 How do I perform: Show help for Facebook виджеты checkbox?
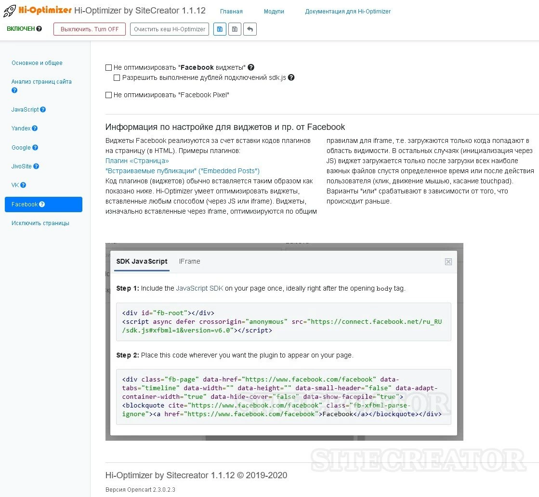tap(251, 67)
